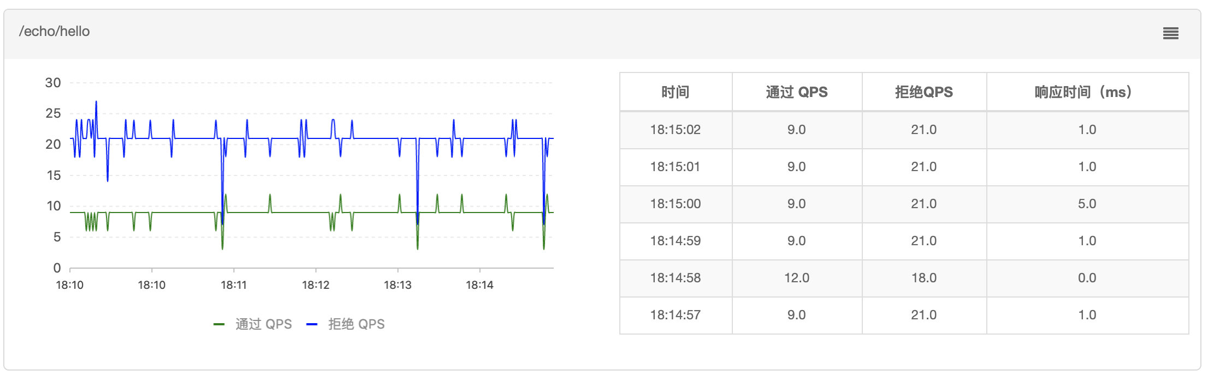Click the 0.0 response time value
This screenshot has width=1208, height=376.
(x=1087, y=278)
